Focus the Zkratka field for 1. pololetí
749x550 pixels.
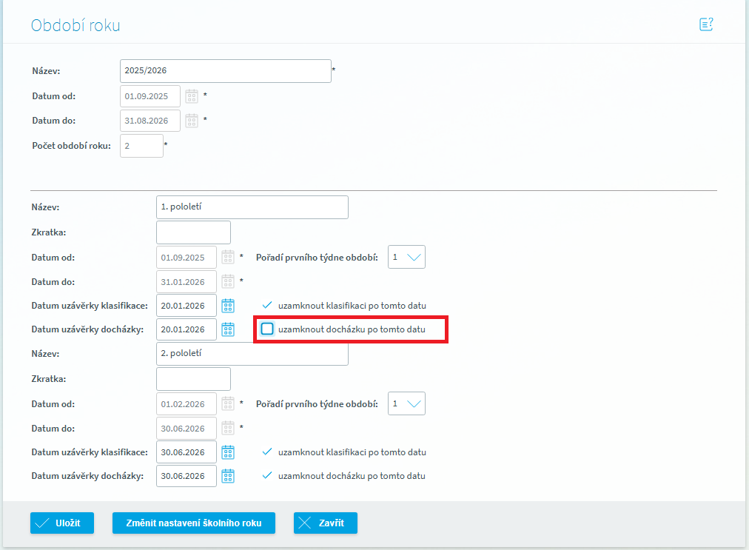coord(193,232)
